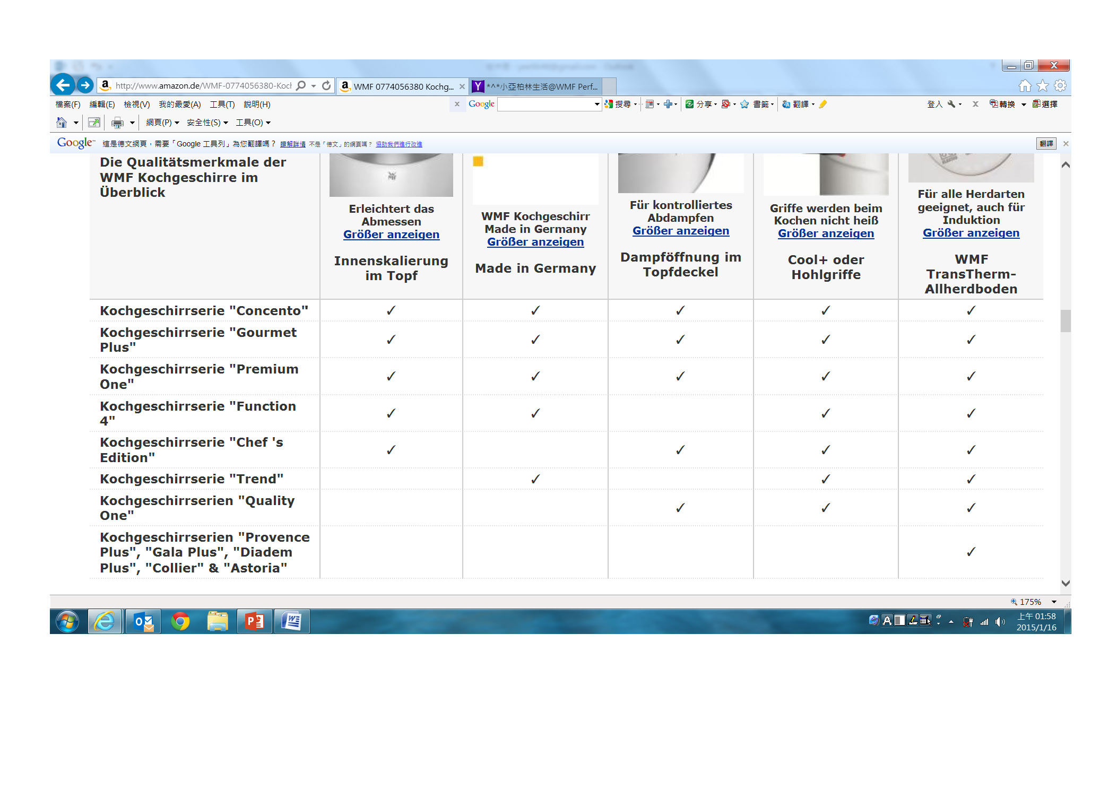
Task: Open the IE Home star-bar house icon
Action: click(x=1025, y=85)
